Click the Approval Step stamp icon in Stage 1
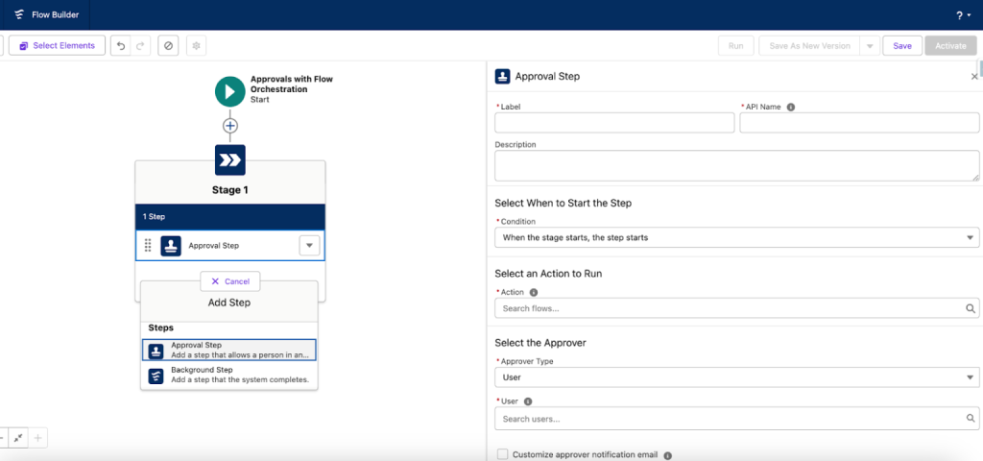This screenshot has height=461, width=983. tap(171, 246)
